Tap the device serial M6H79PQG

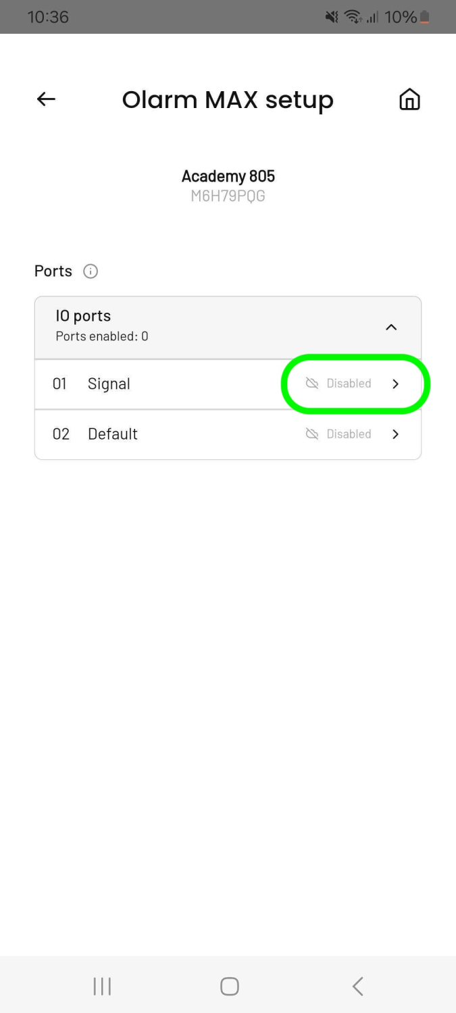(x=228, y=197)
